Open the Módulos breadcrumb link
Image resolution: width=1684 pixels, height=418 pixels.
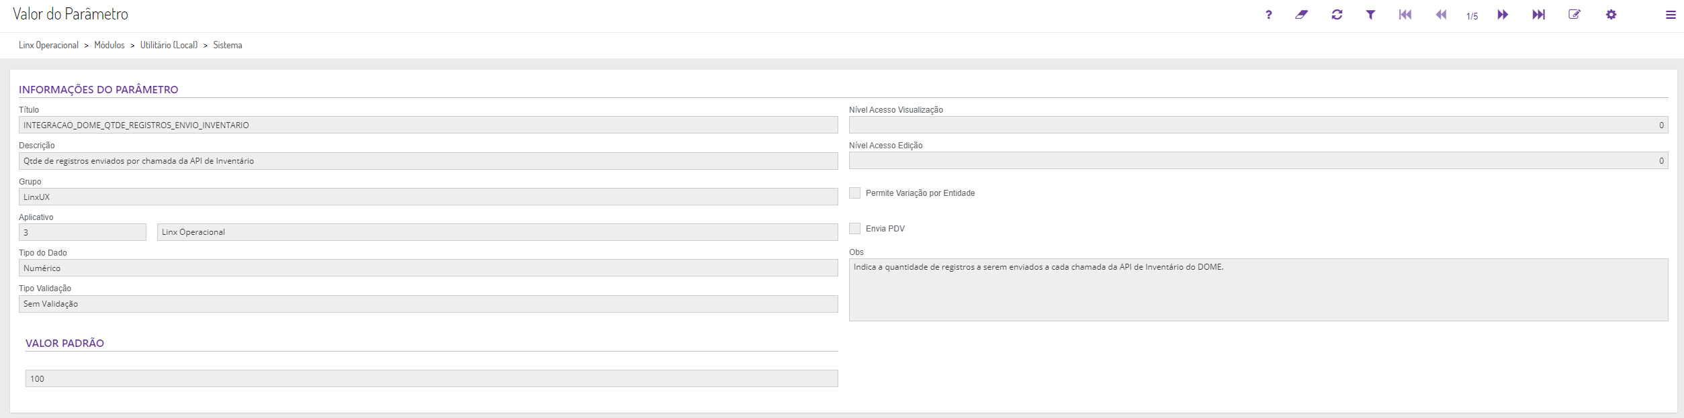[x=109, y=45]
